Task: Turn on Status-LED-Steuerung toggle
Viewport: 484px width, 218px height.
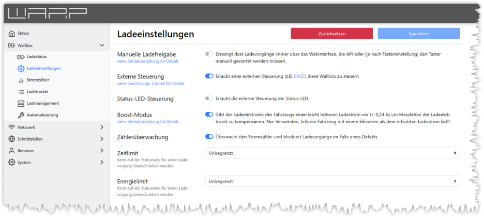Action: (x=209, y=99)
